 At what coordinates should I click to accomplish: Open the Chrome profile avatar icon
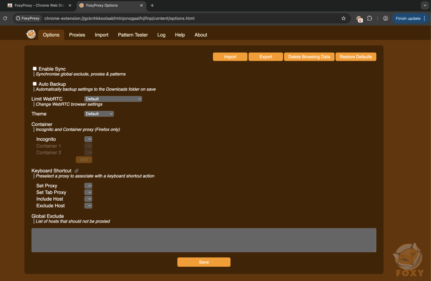coord(386,19)
